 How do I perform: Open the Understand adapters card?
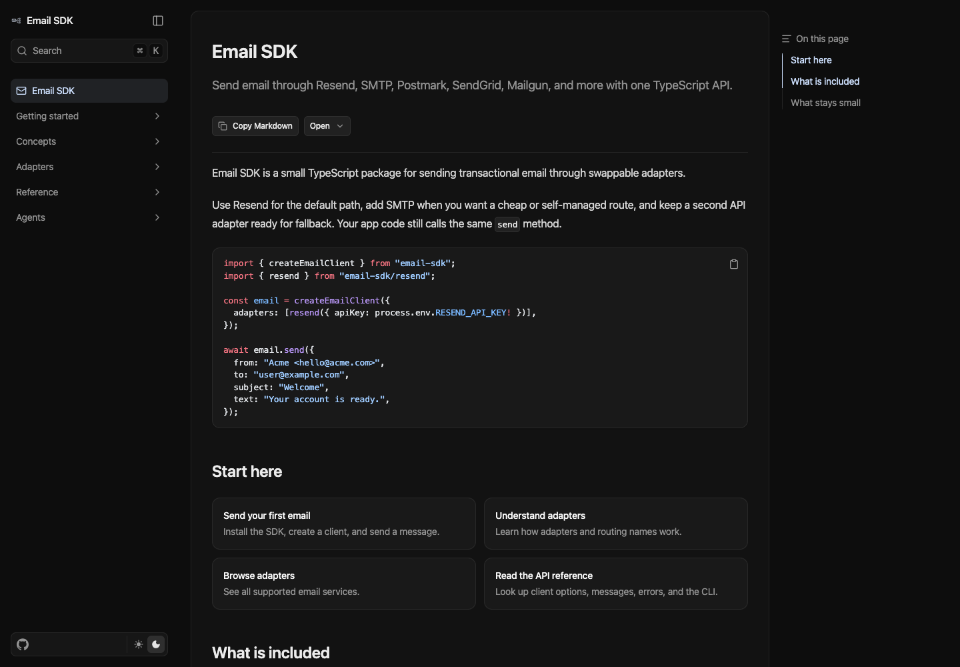click(616, 524)
